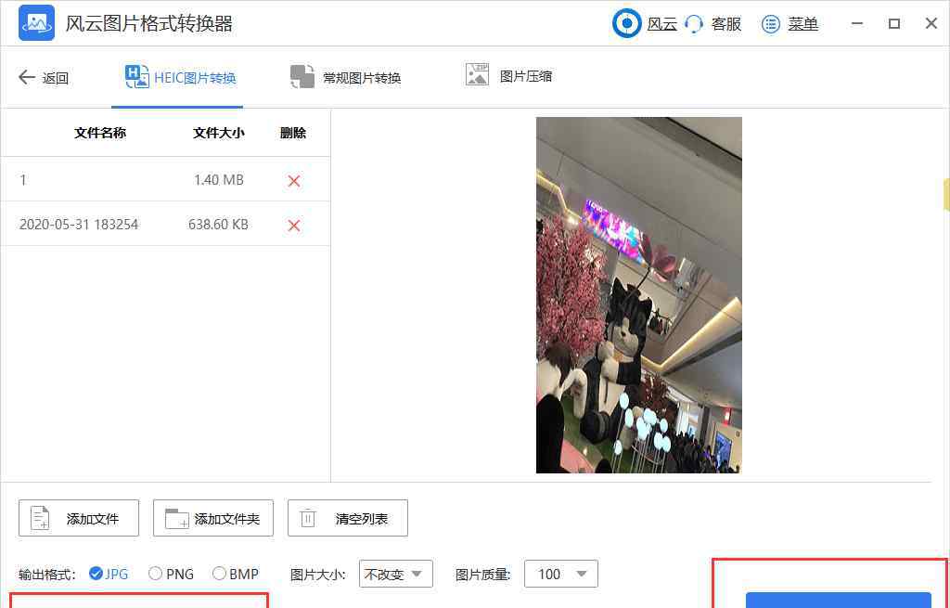Click the 文件大小 column header
950x608 pixels.
[x=219, y=133]
